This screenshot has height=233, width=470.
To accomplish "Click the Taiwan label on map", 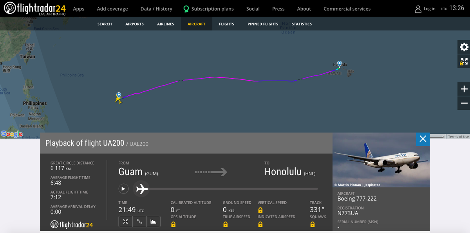I will (x=27, y=57).
